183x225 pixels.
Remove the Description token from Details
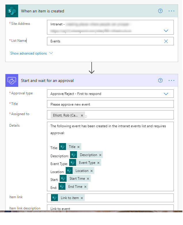(100, 155)
